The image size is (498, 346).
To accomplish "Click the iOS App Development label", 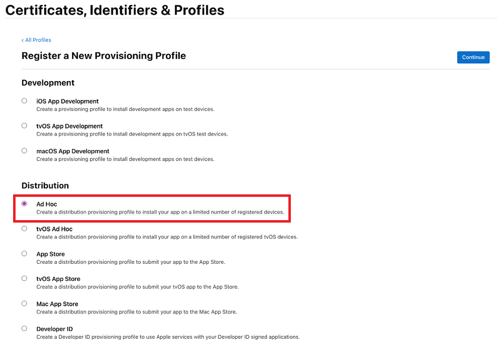I will [x=67, y=101].
